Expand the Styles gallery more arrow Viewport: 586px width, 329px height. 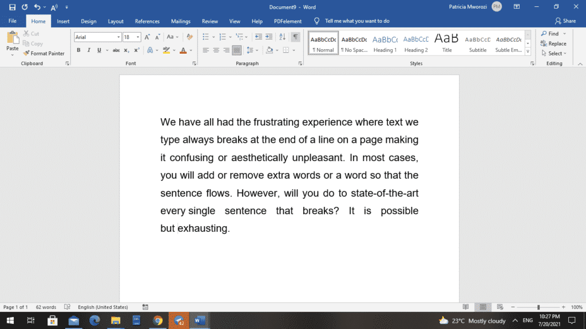[x=528, y=51]
